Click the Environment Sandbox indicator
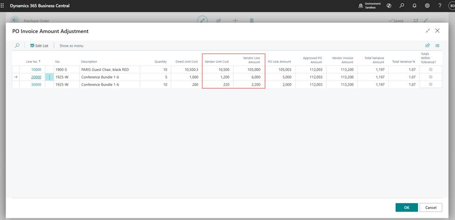The width and height of the screenshot is (455, 220). pyautogui.click(x=370, y=6)
